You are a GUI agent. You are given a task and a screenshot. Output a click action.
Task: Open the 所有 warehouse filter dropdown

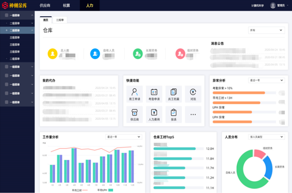coord(266,30)
